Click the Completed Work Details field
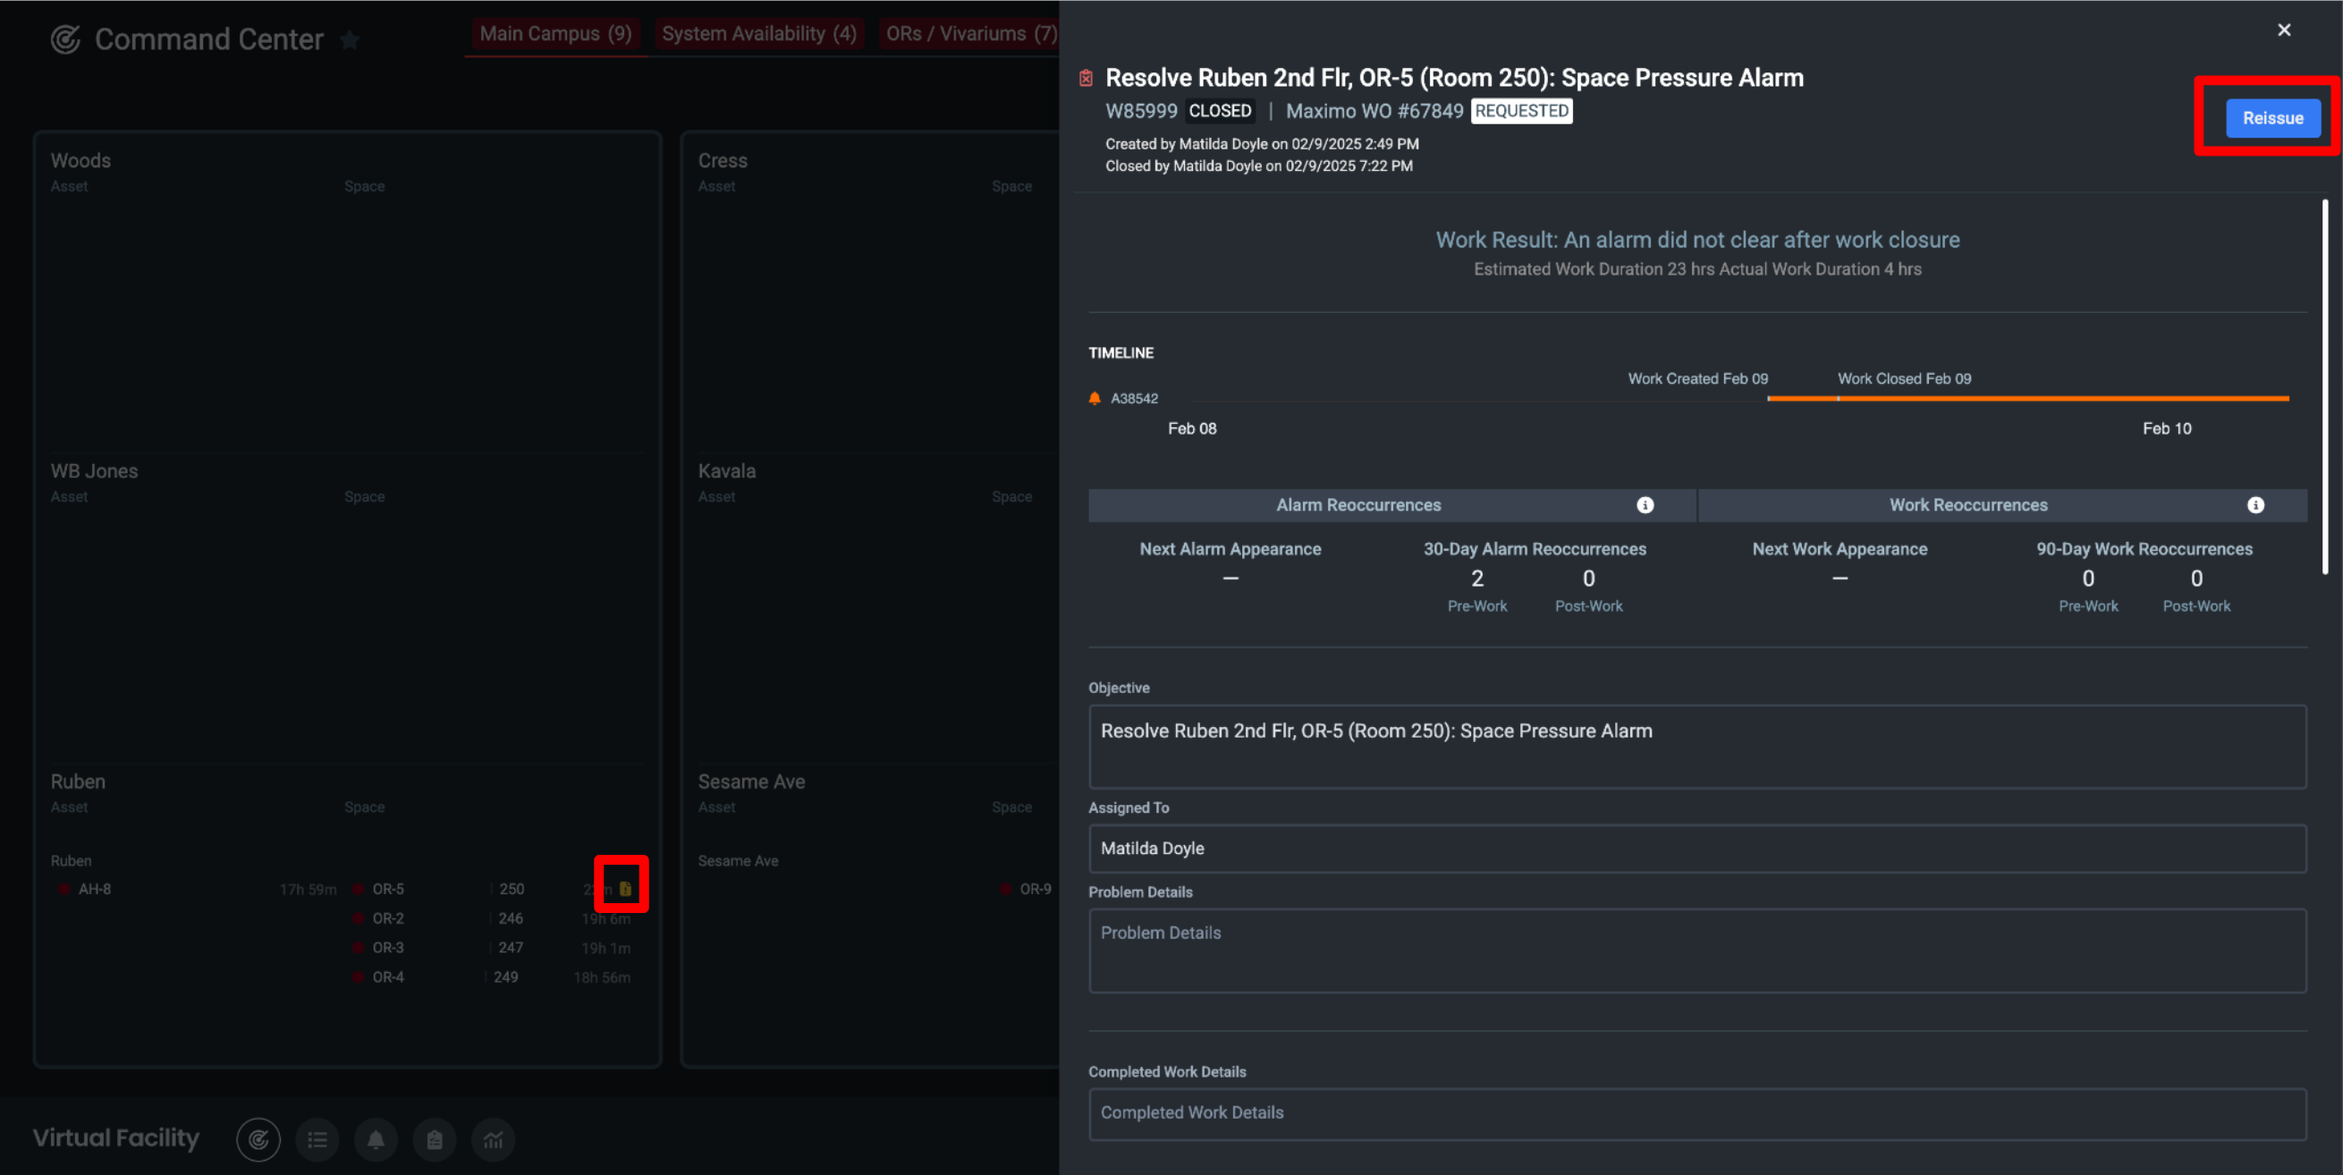Image resolution: width=2343 pixels, height=1175 pixels. coord(1696,1113)
